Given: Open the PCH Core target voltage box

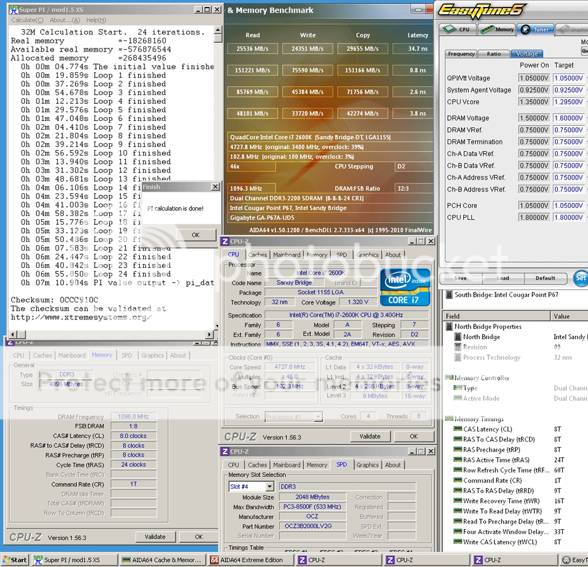Looking at the screenshot, I should pos(568,205).
